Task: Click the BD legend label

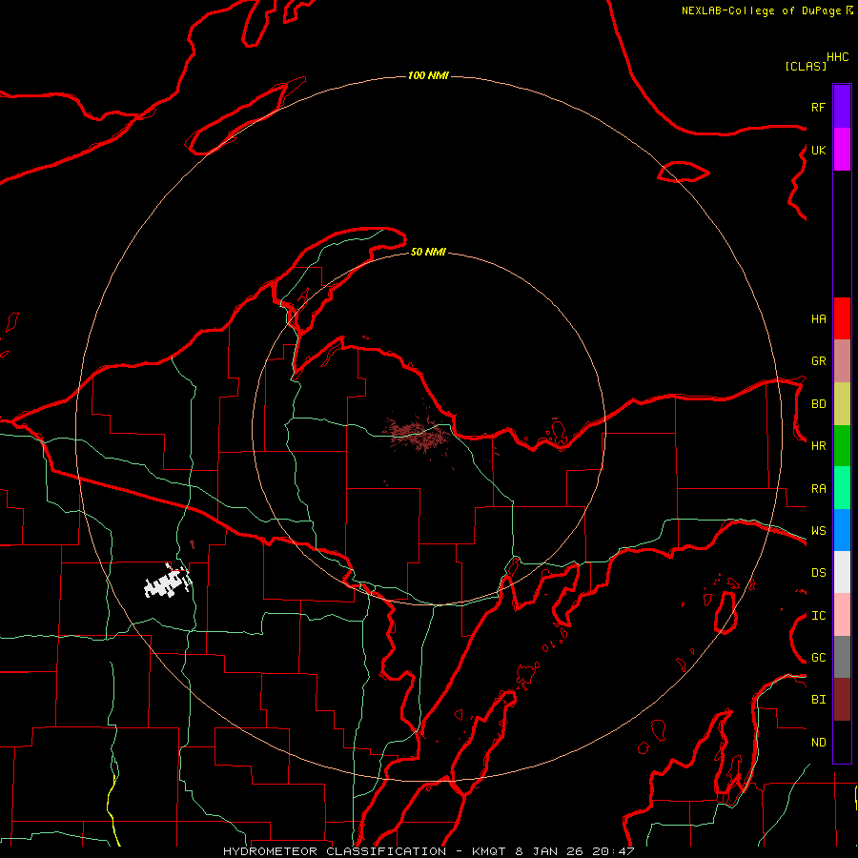Action: pyautogui.click(x=818, y=404)
